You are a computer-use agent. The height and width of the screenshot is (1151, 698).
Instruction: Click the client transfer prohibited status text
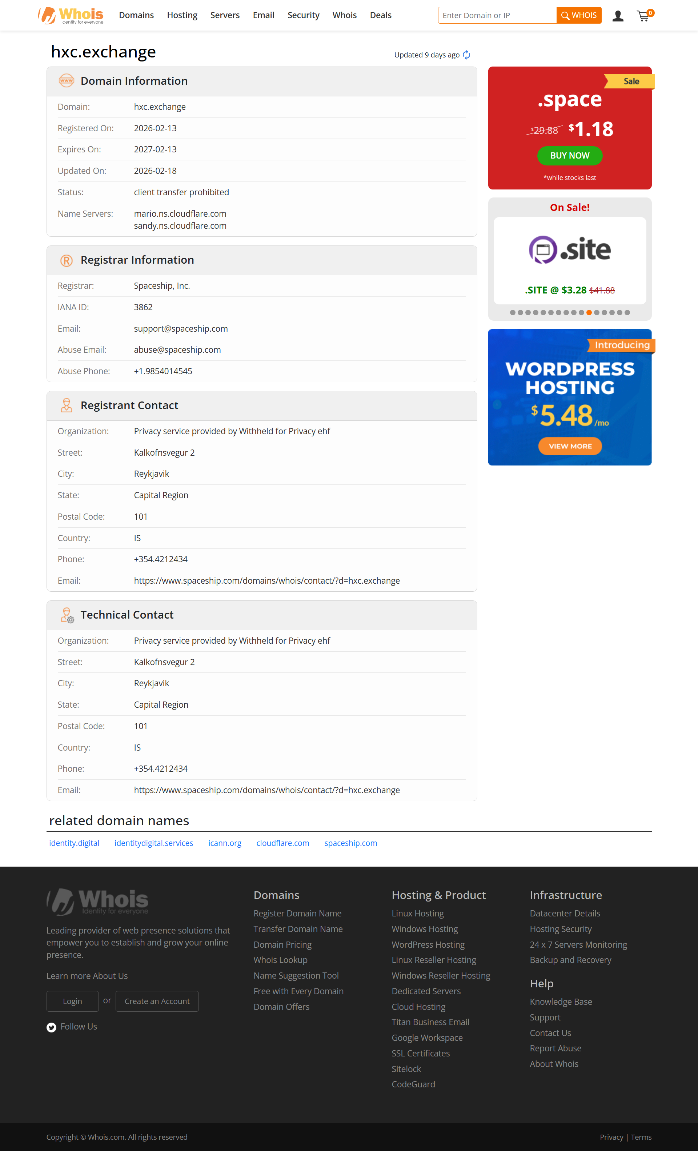[181, 192]
